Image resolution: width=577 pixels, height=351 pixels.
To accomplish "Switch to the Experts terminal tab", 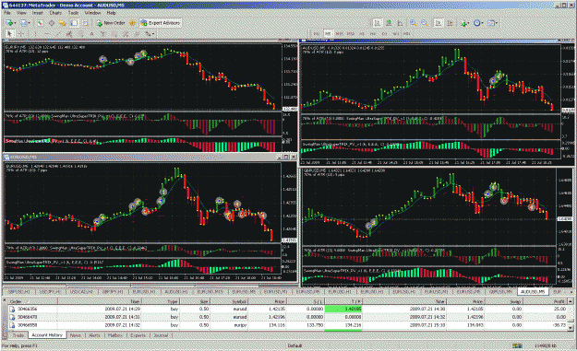I will click(x=138, y=335).
